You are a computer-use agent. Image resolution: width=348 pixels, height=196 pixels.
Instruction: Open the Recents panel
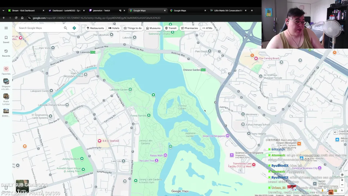click(x=6, y=53)
